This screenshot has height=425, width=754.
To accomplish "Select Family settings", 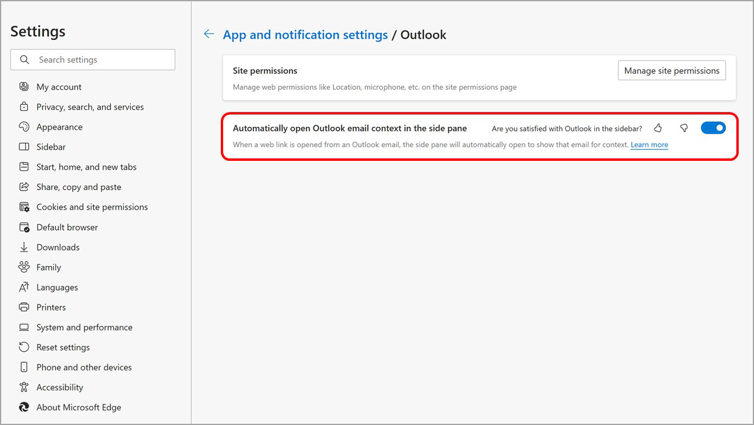I will pyautogui.click(x=49, y=267).
